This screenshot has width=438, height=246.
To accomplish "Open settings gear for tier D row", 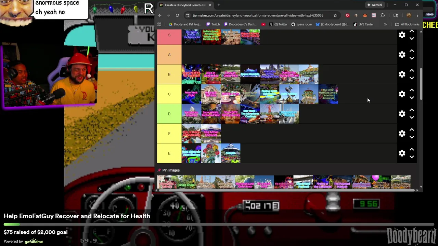I will coord(402,114).
